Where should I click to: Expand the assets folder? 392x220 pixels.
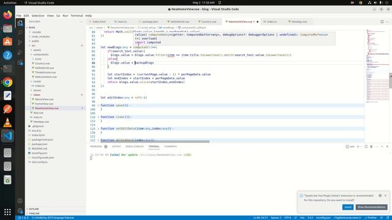(37, 50)
